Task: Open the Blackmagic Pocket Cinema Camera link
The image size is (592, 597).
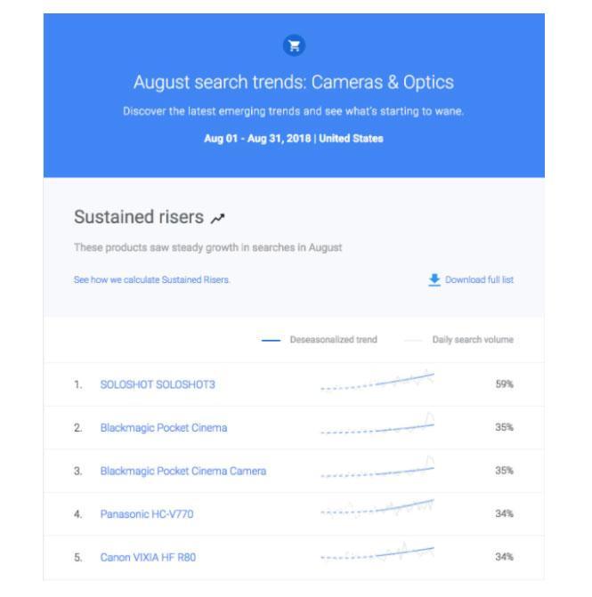Action: coord(183,471)
